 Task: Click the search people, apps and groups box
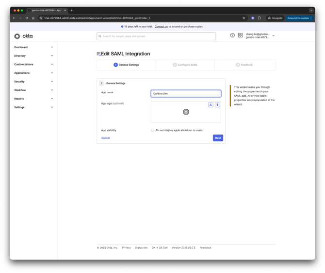pyautogui.click(x=156, y=36)
